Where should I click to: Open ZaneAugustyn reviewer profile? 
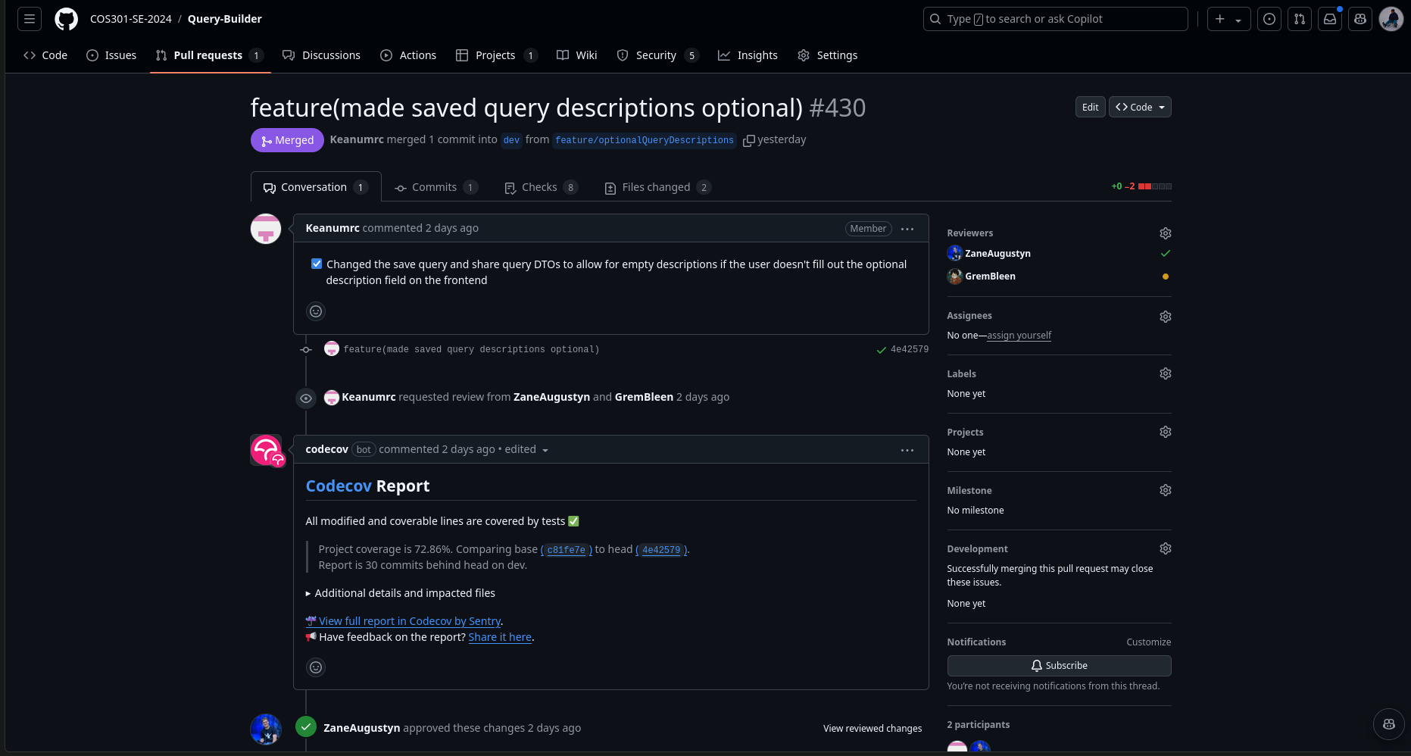(997, 254)
